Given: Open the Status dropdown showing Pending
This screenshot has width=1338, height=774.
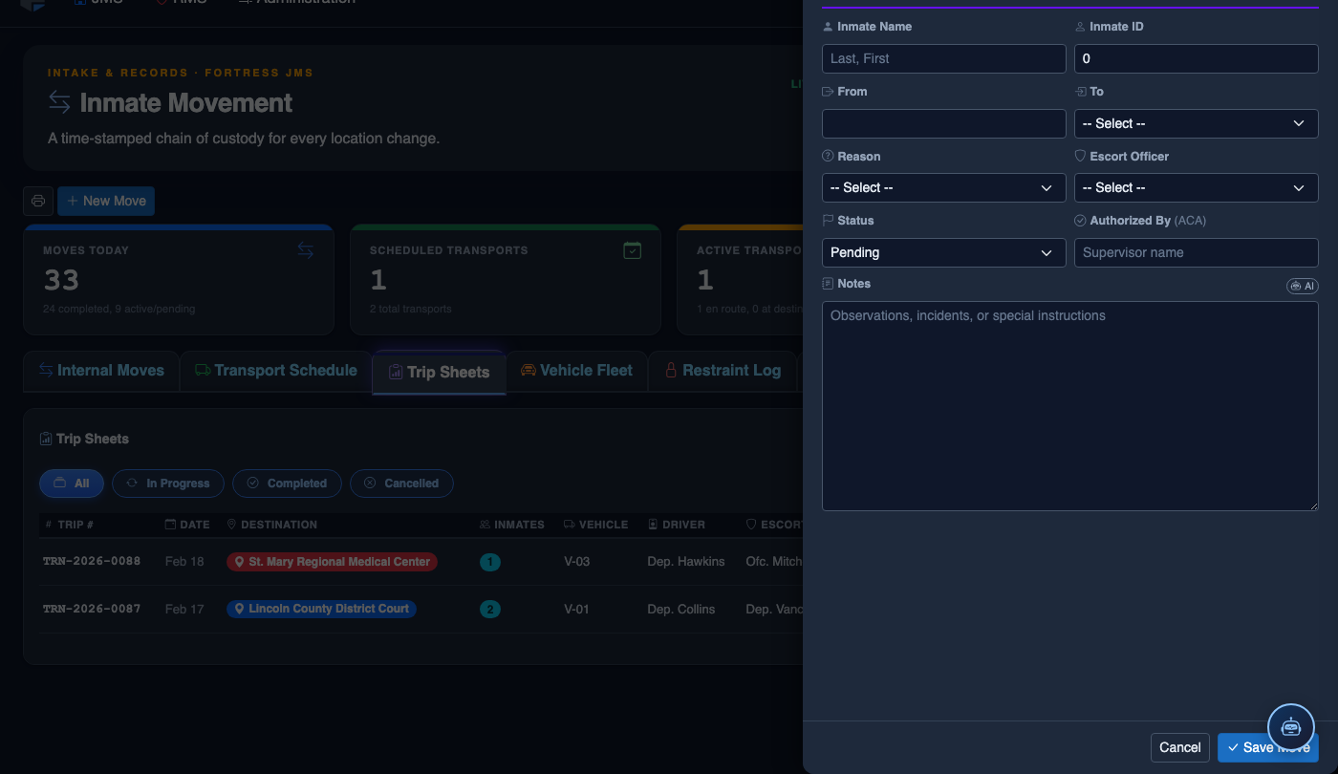Looking at the screenshot, I should point(943,252).
